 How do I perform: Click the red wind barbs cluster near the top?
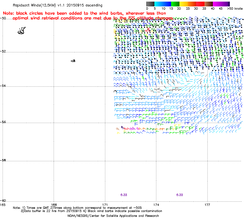pos(147,30)
